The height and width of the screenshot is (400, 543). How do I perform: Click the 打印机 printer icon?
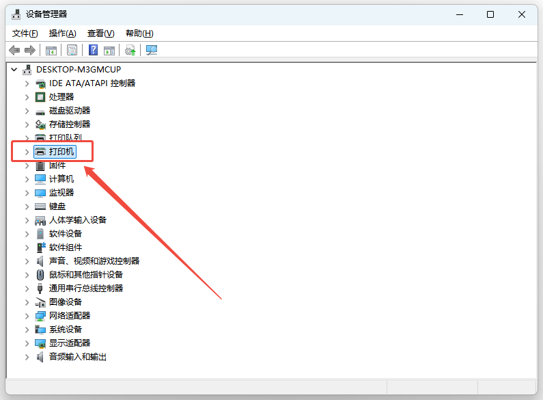[x=40, y=152]
